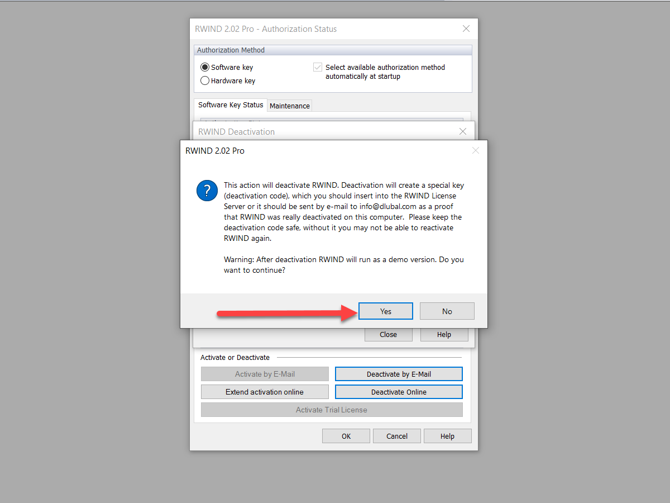Screen dimensions: 670x503
Task: Open Help from the Software Key Status dialog
Action: click(444, 334)
